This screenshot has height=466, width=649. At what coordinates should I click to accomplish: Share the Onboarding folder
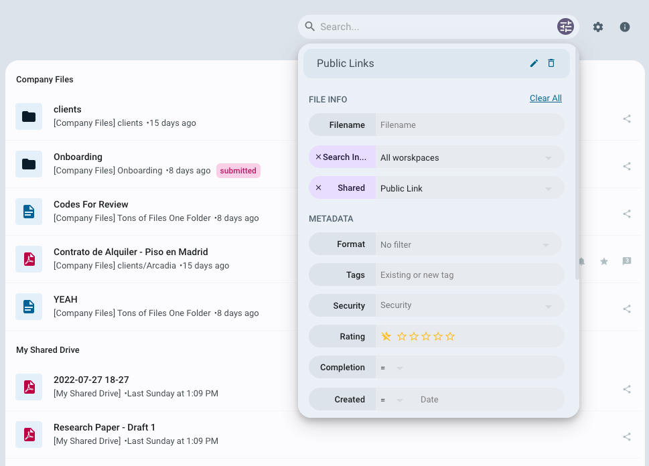pyautogui.click(x=627, y=166)
